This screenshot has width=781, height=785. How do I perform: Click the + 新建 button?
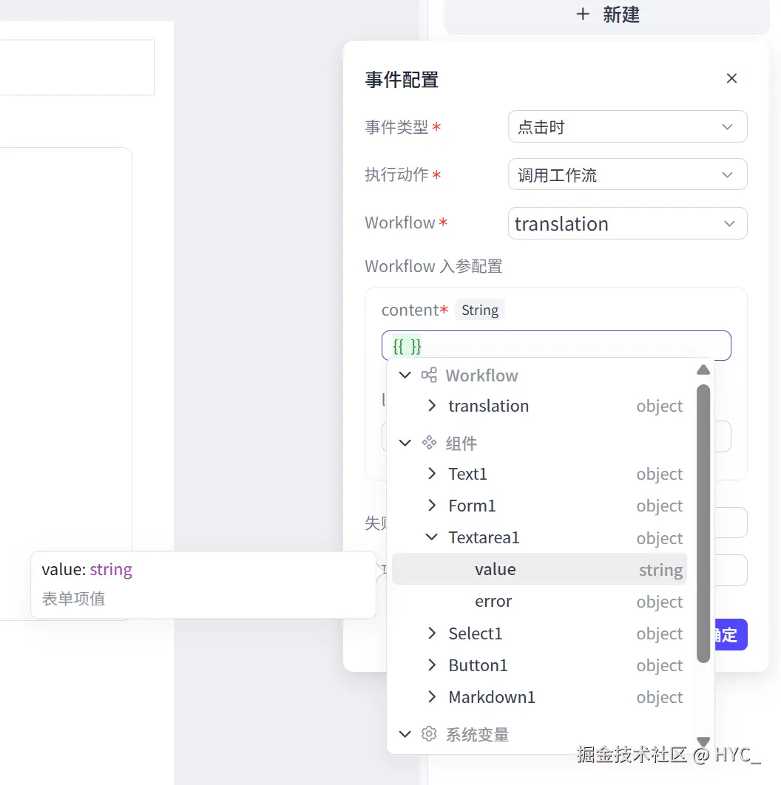click(x=607, y=15)
